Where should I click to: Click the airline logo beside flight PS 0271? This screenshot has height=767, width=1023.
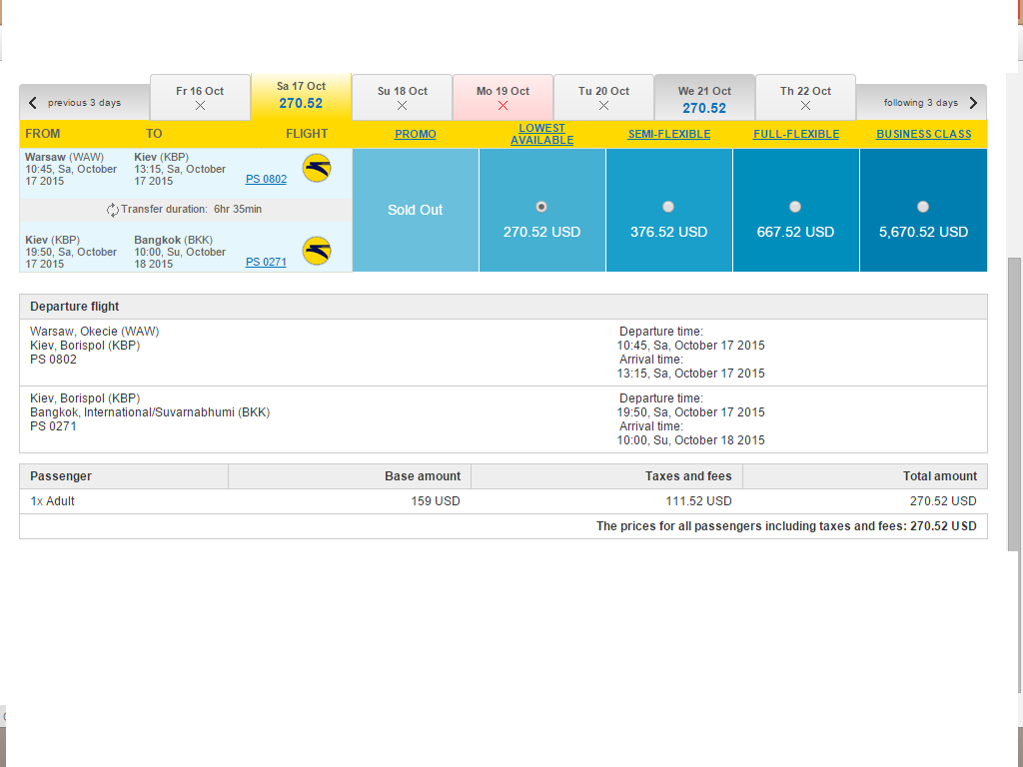coord(317,251)
